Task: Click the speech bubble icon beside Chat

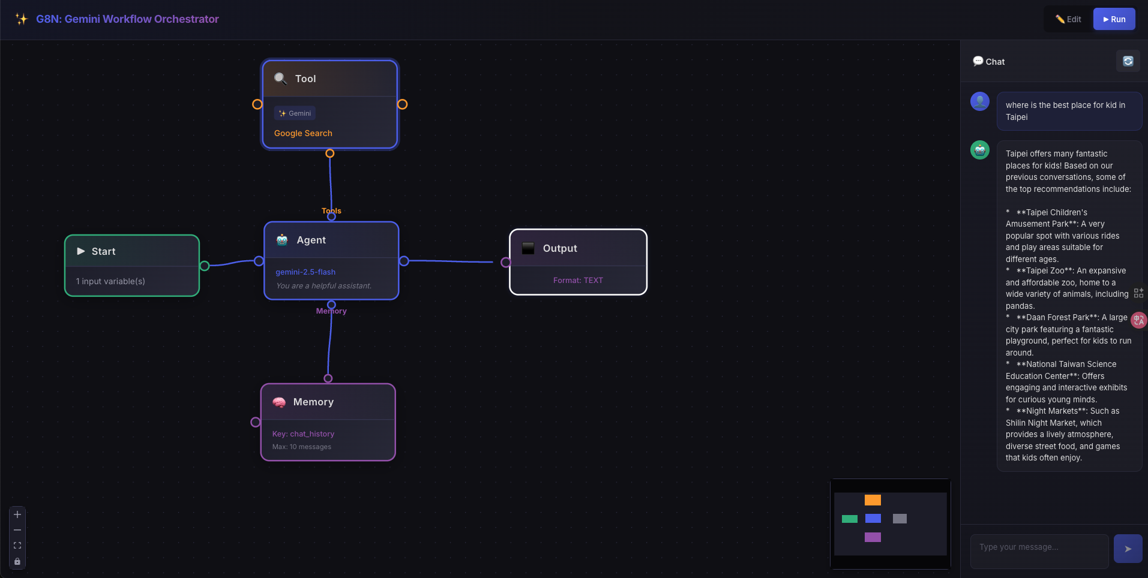Action: [x=978, y=61]
